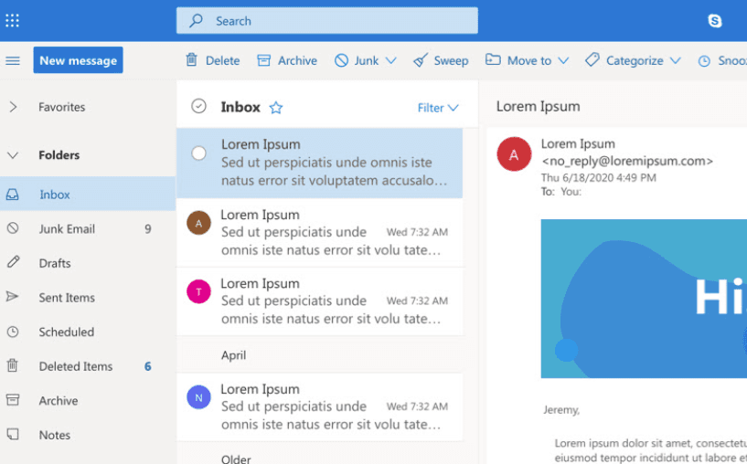The height and width of the screenshot is (464, 747).
Task: Toggle the select-all checkmark beside Inbox
Action: pos(198,107)
